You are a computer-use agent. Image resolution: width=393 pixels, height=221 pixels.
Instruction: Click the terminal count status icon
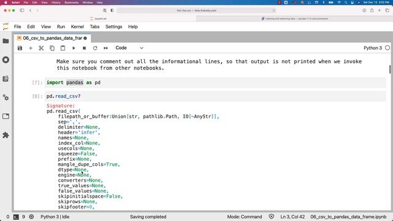click(16, 217)
